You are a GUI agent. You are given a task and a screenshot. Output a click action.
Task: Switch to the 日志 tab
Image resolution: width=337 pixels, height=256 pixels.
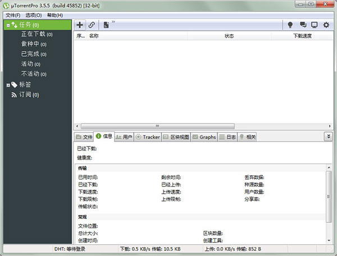point(227,137)
